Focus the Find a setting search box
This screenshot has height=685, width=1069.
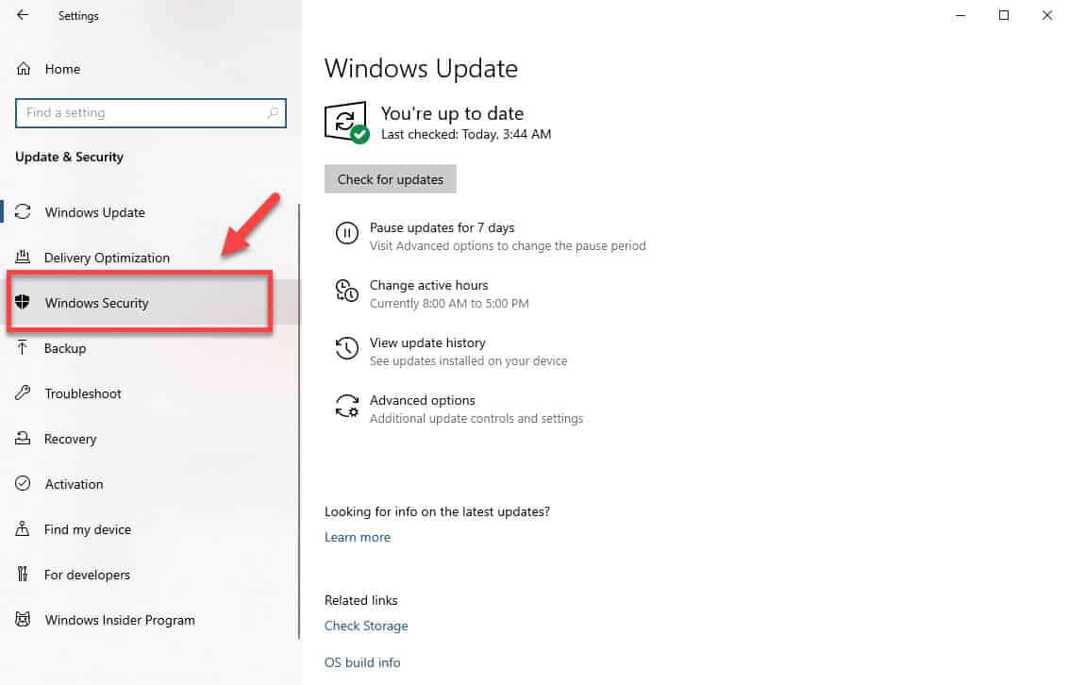151,113
